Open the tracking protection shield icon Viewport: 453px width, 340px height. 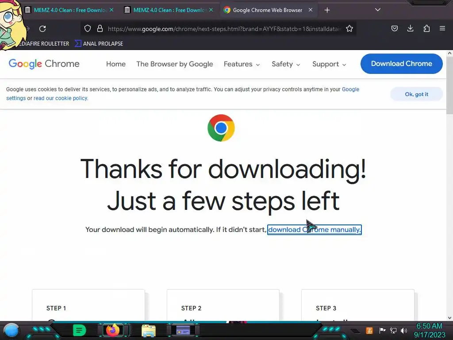point(88,28)
